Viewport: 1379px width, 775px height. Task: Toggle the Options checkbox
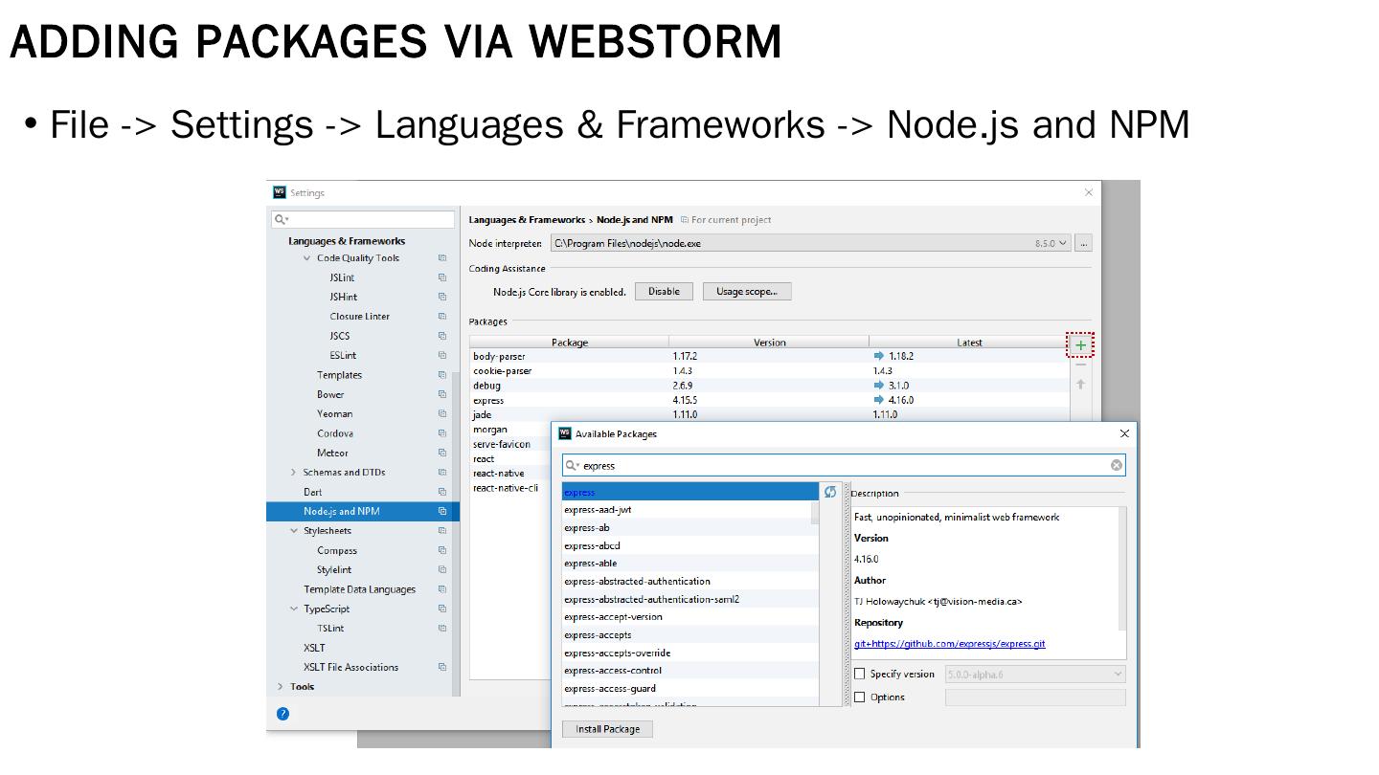point(860,697)
